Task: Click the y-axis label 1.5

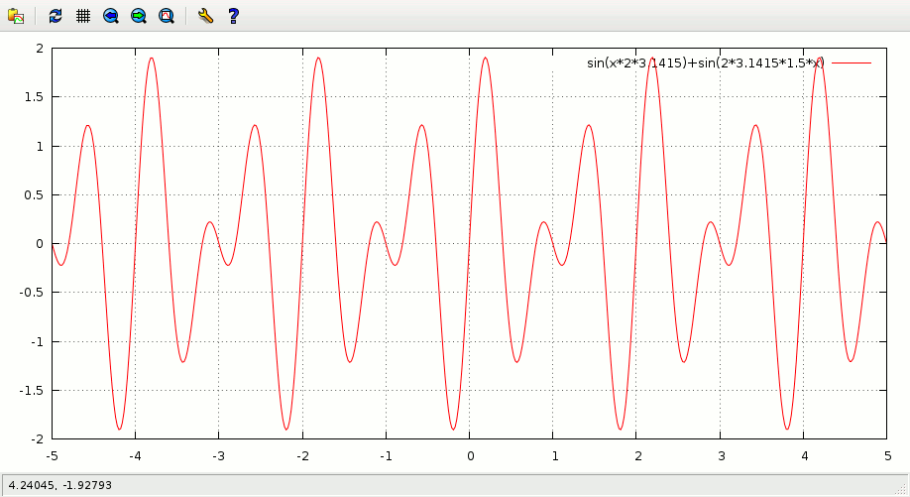Action: pyautogui.click(x=34, y=97)
